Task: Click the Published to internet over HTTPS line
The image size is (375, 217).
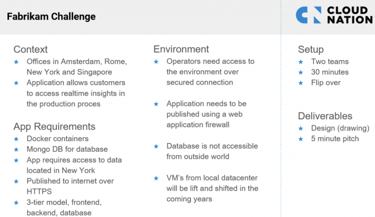Action: point(70,186)
